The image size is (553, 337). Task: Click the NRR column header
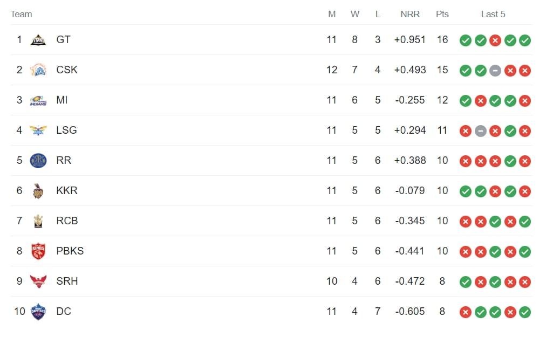tap(410, 15)
